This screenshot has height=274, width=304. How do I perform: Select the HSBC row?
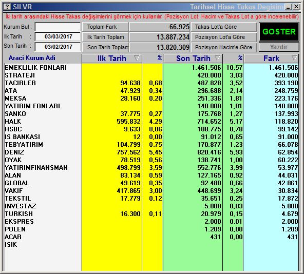[151, 129]
